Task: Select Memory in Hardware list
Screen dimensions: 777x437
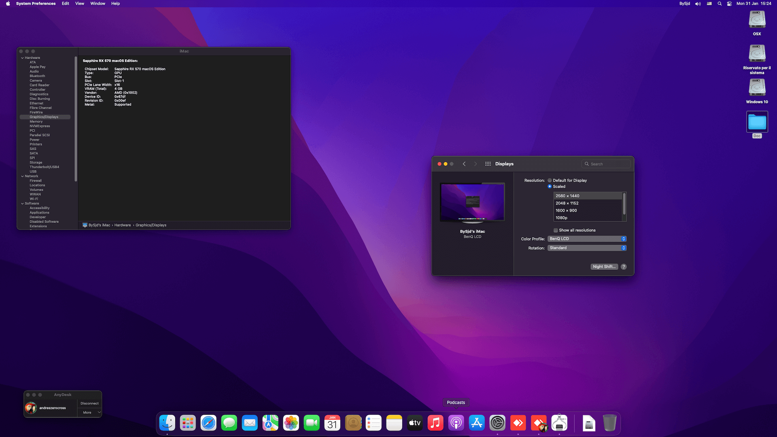Action: (36, 121)
